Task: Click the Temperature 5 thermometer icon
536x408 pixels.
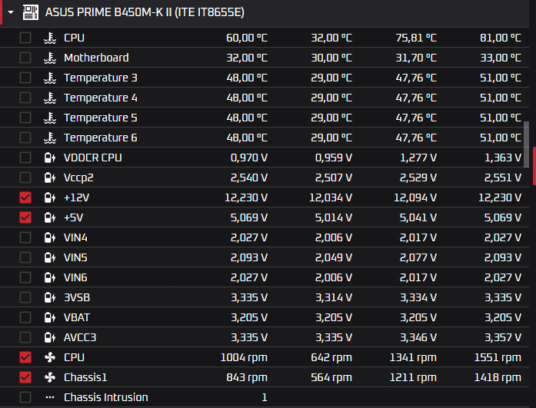Action: [50, 118]
